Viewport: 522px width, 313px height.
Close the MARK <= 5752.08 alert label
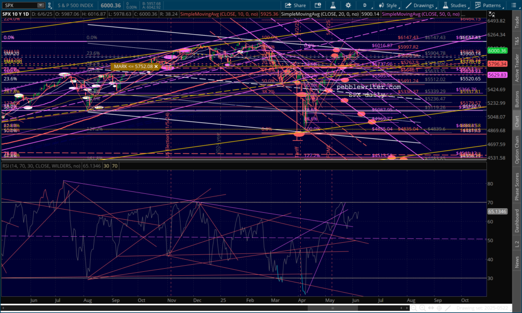[x=156, y=66]
